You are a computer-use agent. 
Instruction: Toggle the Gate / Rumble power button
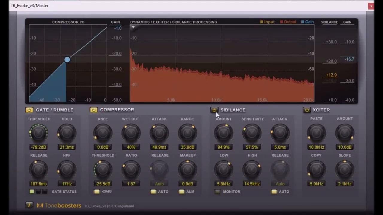point(29,110)
